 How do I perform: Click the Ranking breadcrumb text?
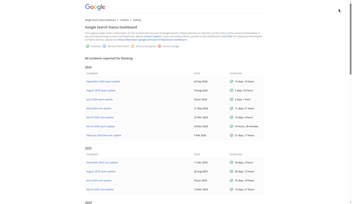137,20
